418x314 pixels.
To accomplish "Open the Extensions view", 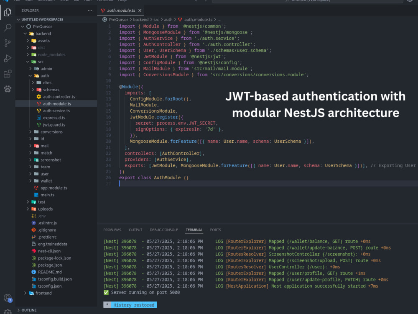I will point(8,74).
